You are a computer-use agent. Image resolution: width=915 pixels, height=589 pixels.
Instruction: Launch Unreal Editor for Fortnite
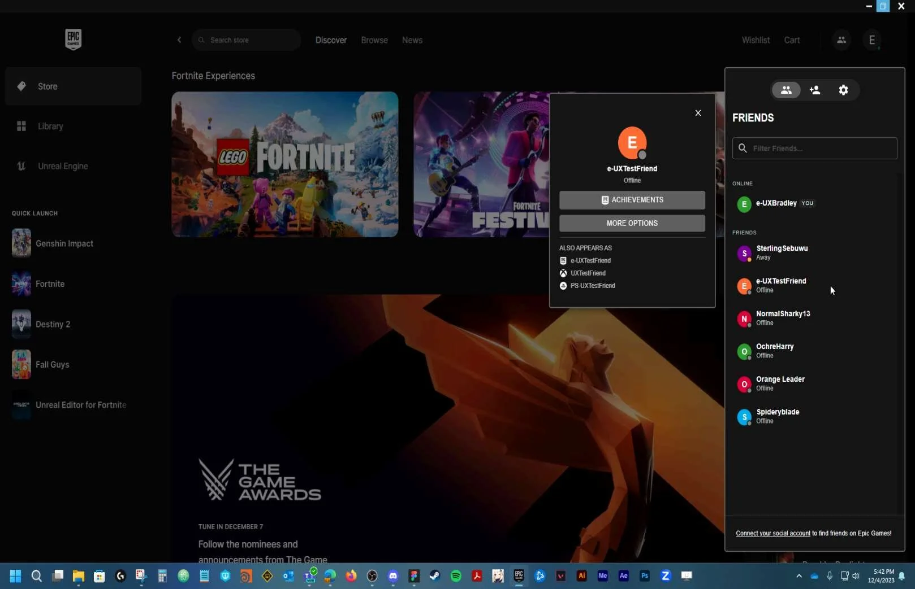click(x=69, y=405)
